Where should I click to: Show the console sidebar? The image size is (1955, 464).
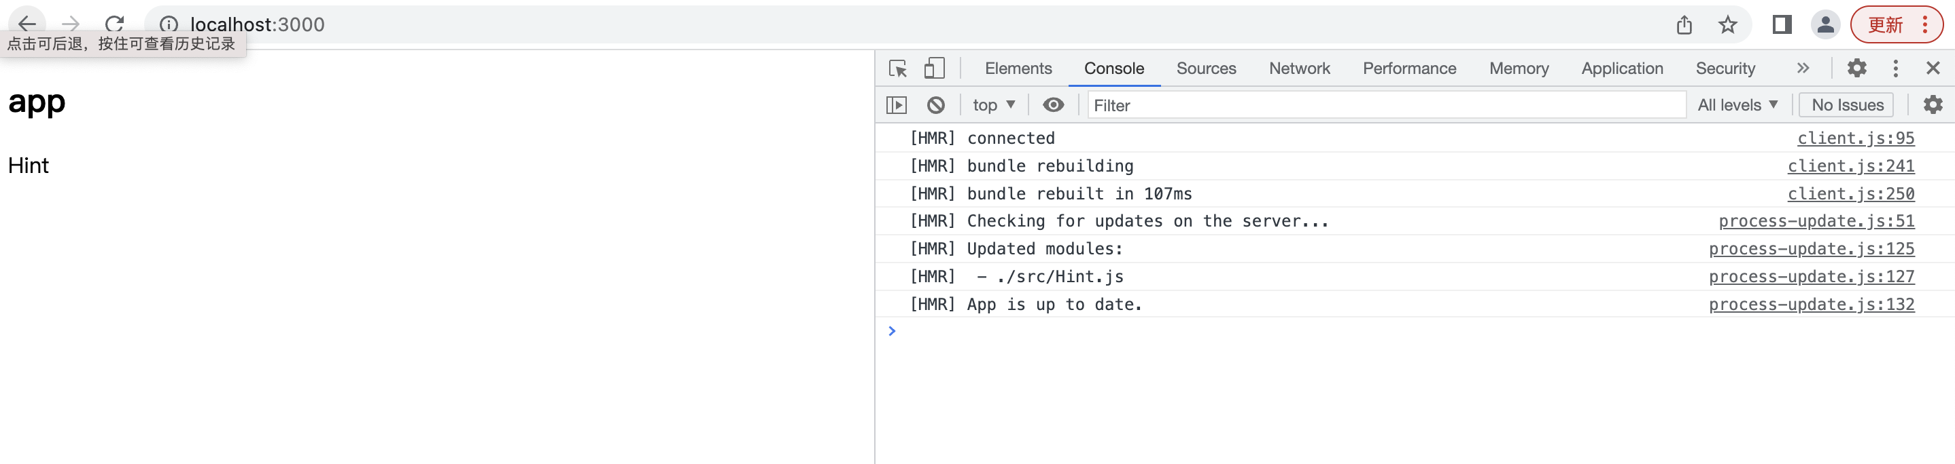pyautogui.click(x=897, y=105)
